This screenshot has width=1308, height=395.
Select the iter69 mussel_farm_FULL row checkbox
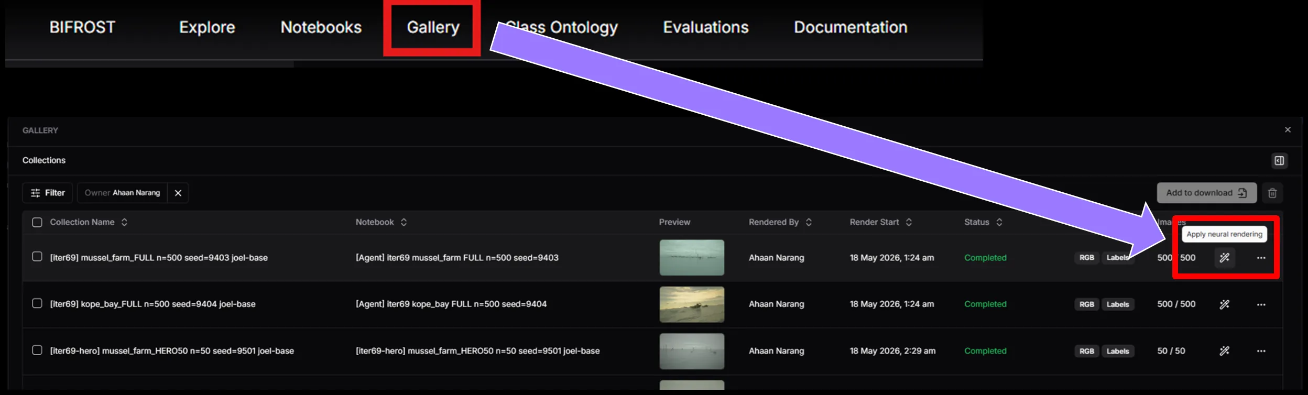point(37,257)
